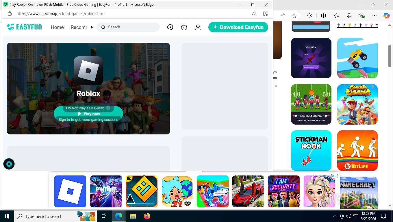Toggle Split screen icon in background Edge

324,16
